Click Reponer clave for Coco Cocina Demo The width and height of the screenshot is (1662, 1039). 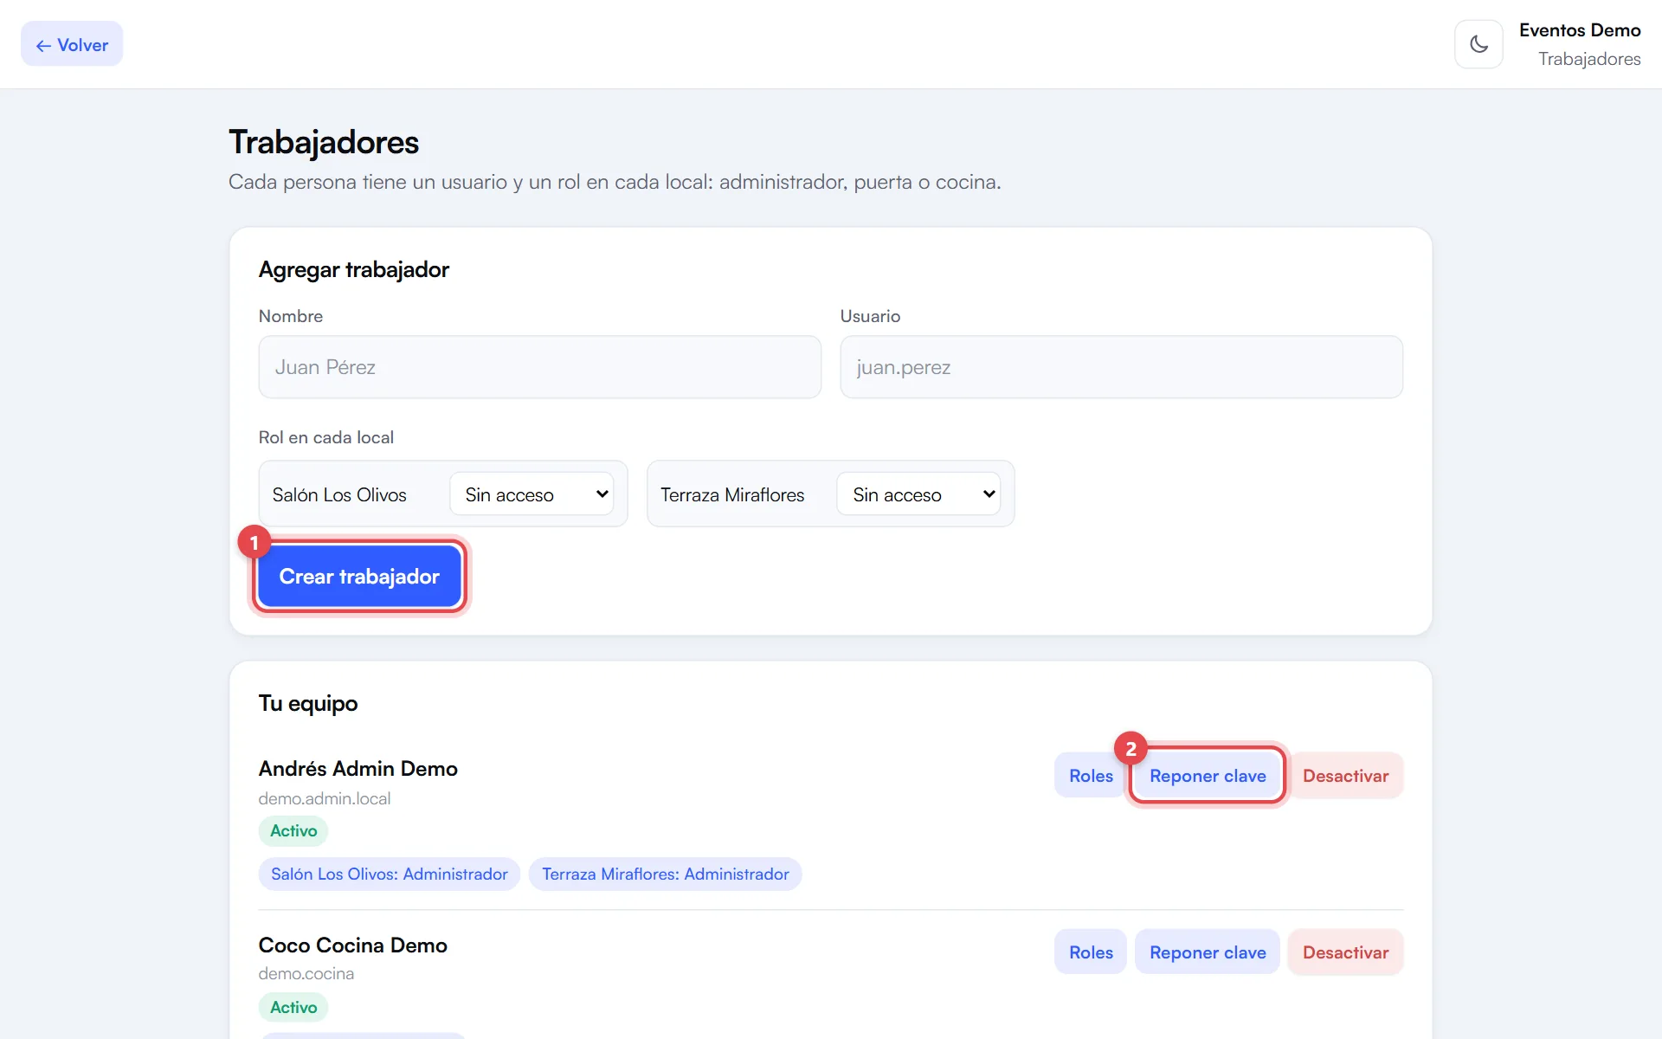[1208, 952]
